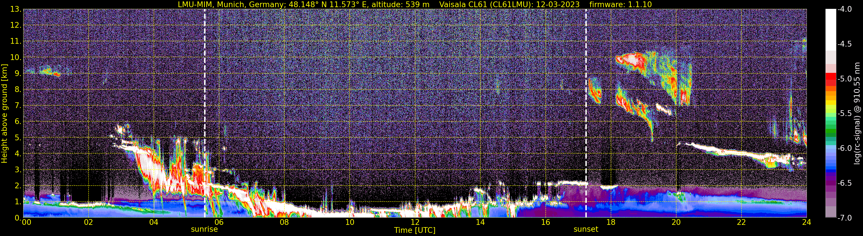Click the colorbar tick label -4.5
Screen dimensions: 863x236
click(844, 44)
